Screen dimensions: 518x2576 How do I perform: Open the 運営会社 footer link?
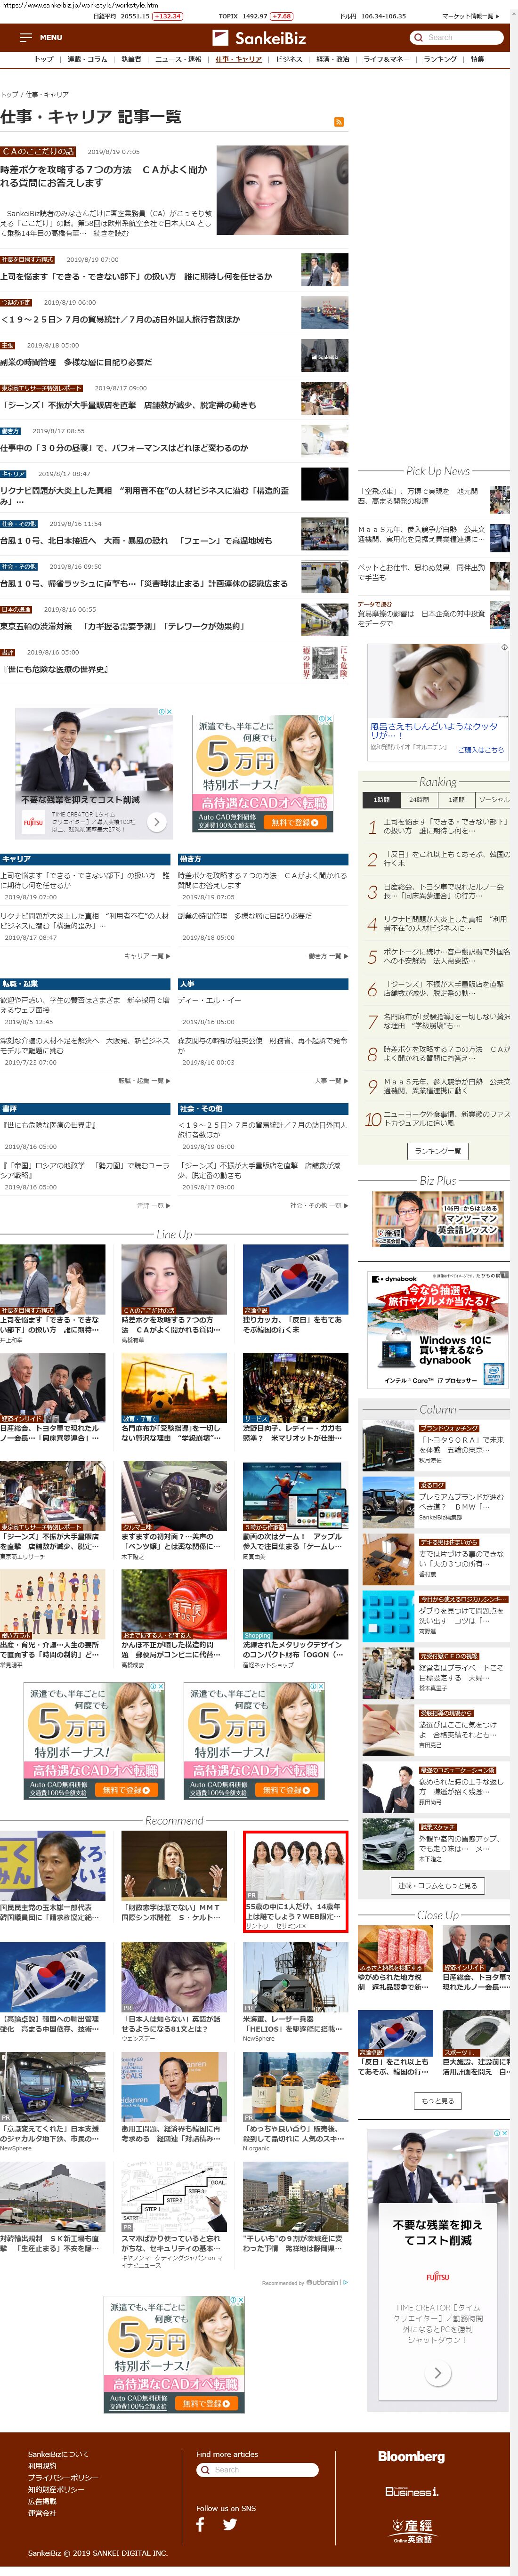pyautogui.click(x=42, y=2513)
